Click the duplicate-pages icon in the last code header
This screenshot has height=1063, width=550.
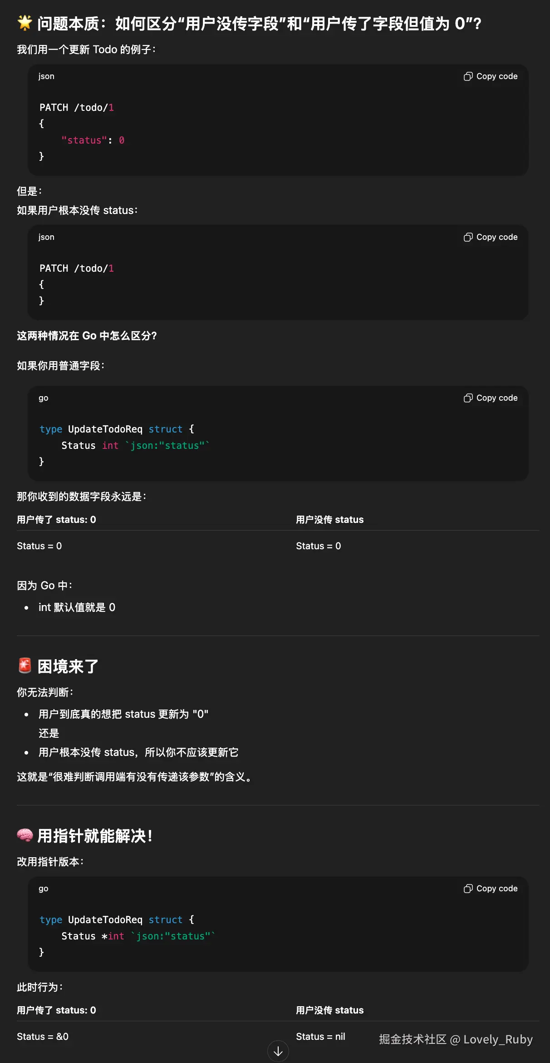468,888
